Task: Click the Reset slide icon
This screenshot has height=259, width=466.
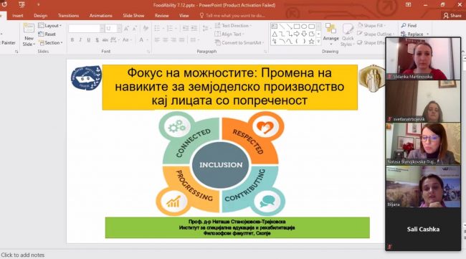Action: pos(47,34)
